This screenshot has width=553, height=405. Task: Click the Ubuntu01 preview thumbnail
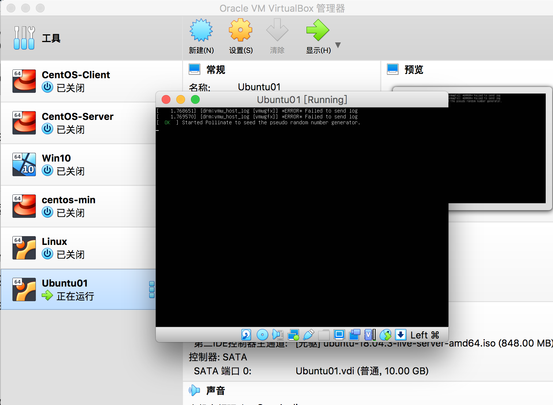pyautogui.click(x=497, y=148)
